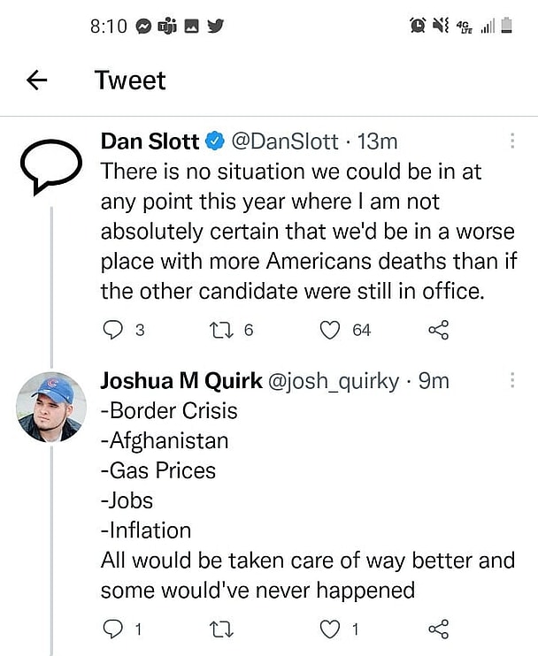Open the @DanSlott handle
Viewport: 538px width, 656px height.
pyautogui.click(x=283, y=141)
